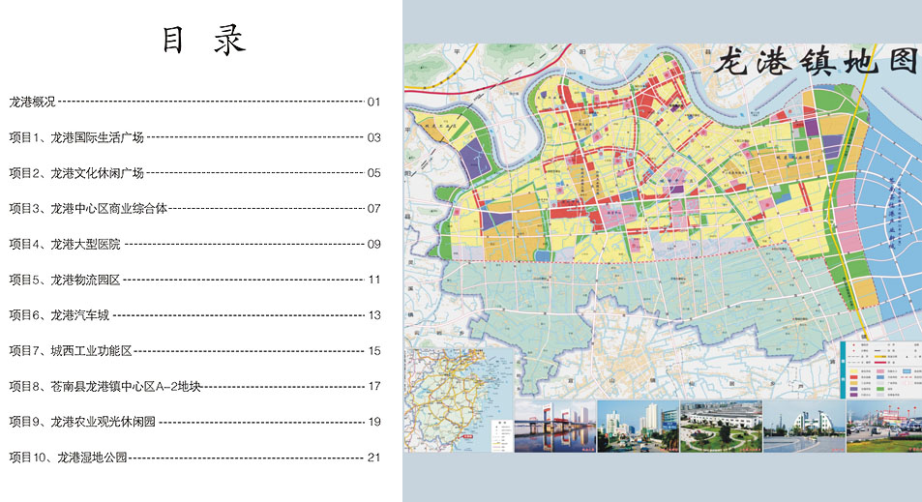922x502 pixels.
Task: Select the regional inset map of Zhejiang
Action: 460,400
